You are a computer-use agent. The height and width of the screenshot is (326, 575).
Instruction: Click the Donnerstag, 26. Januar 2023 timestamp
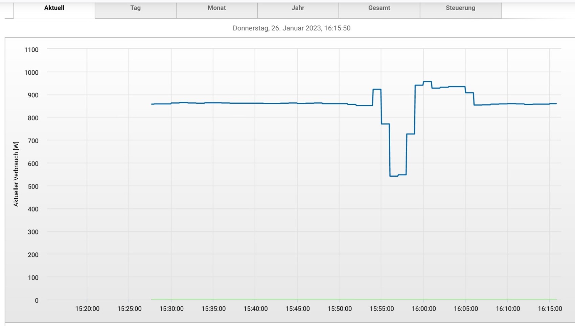291,28
